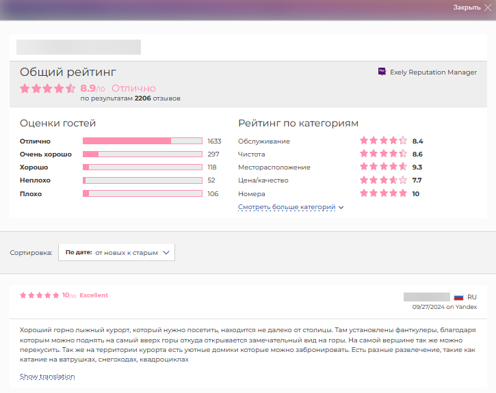Viewport: 496px width, 393px height.
Task: Click the sorting dropdown arrow chevron
Action: pos(166,252)
